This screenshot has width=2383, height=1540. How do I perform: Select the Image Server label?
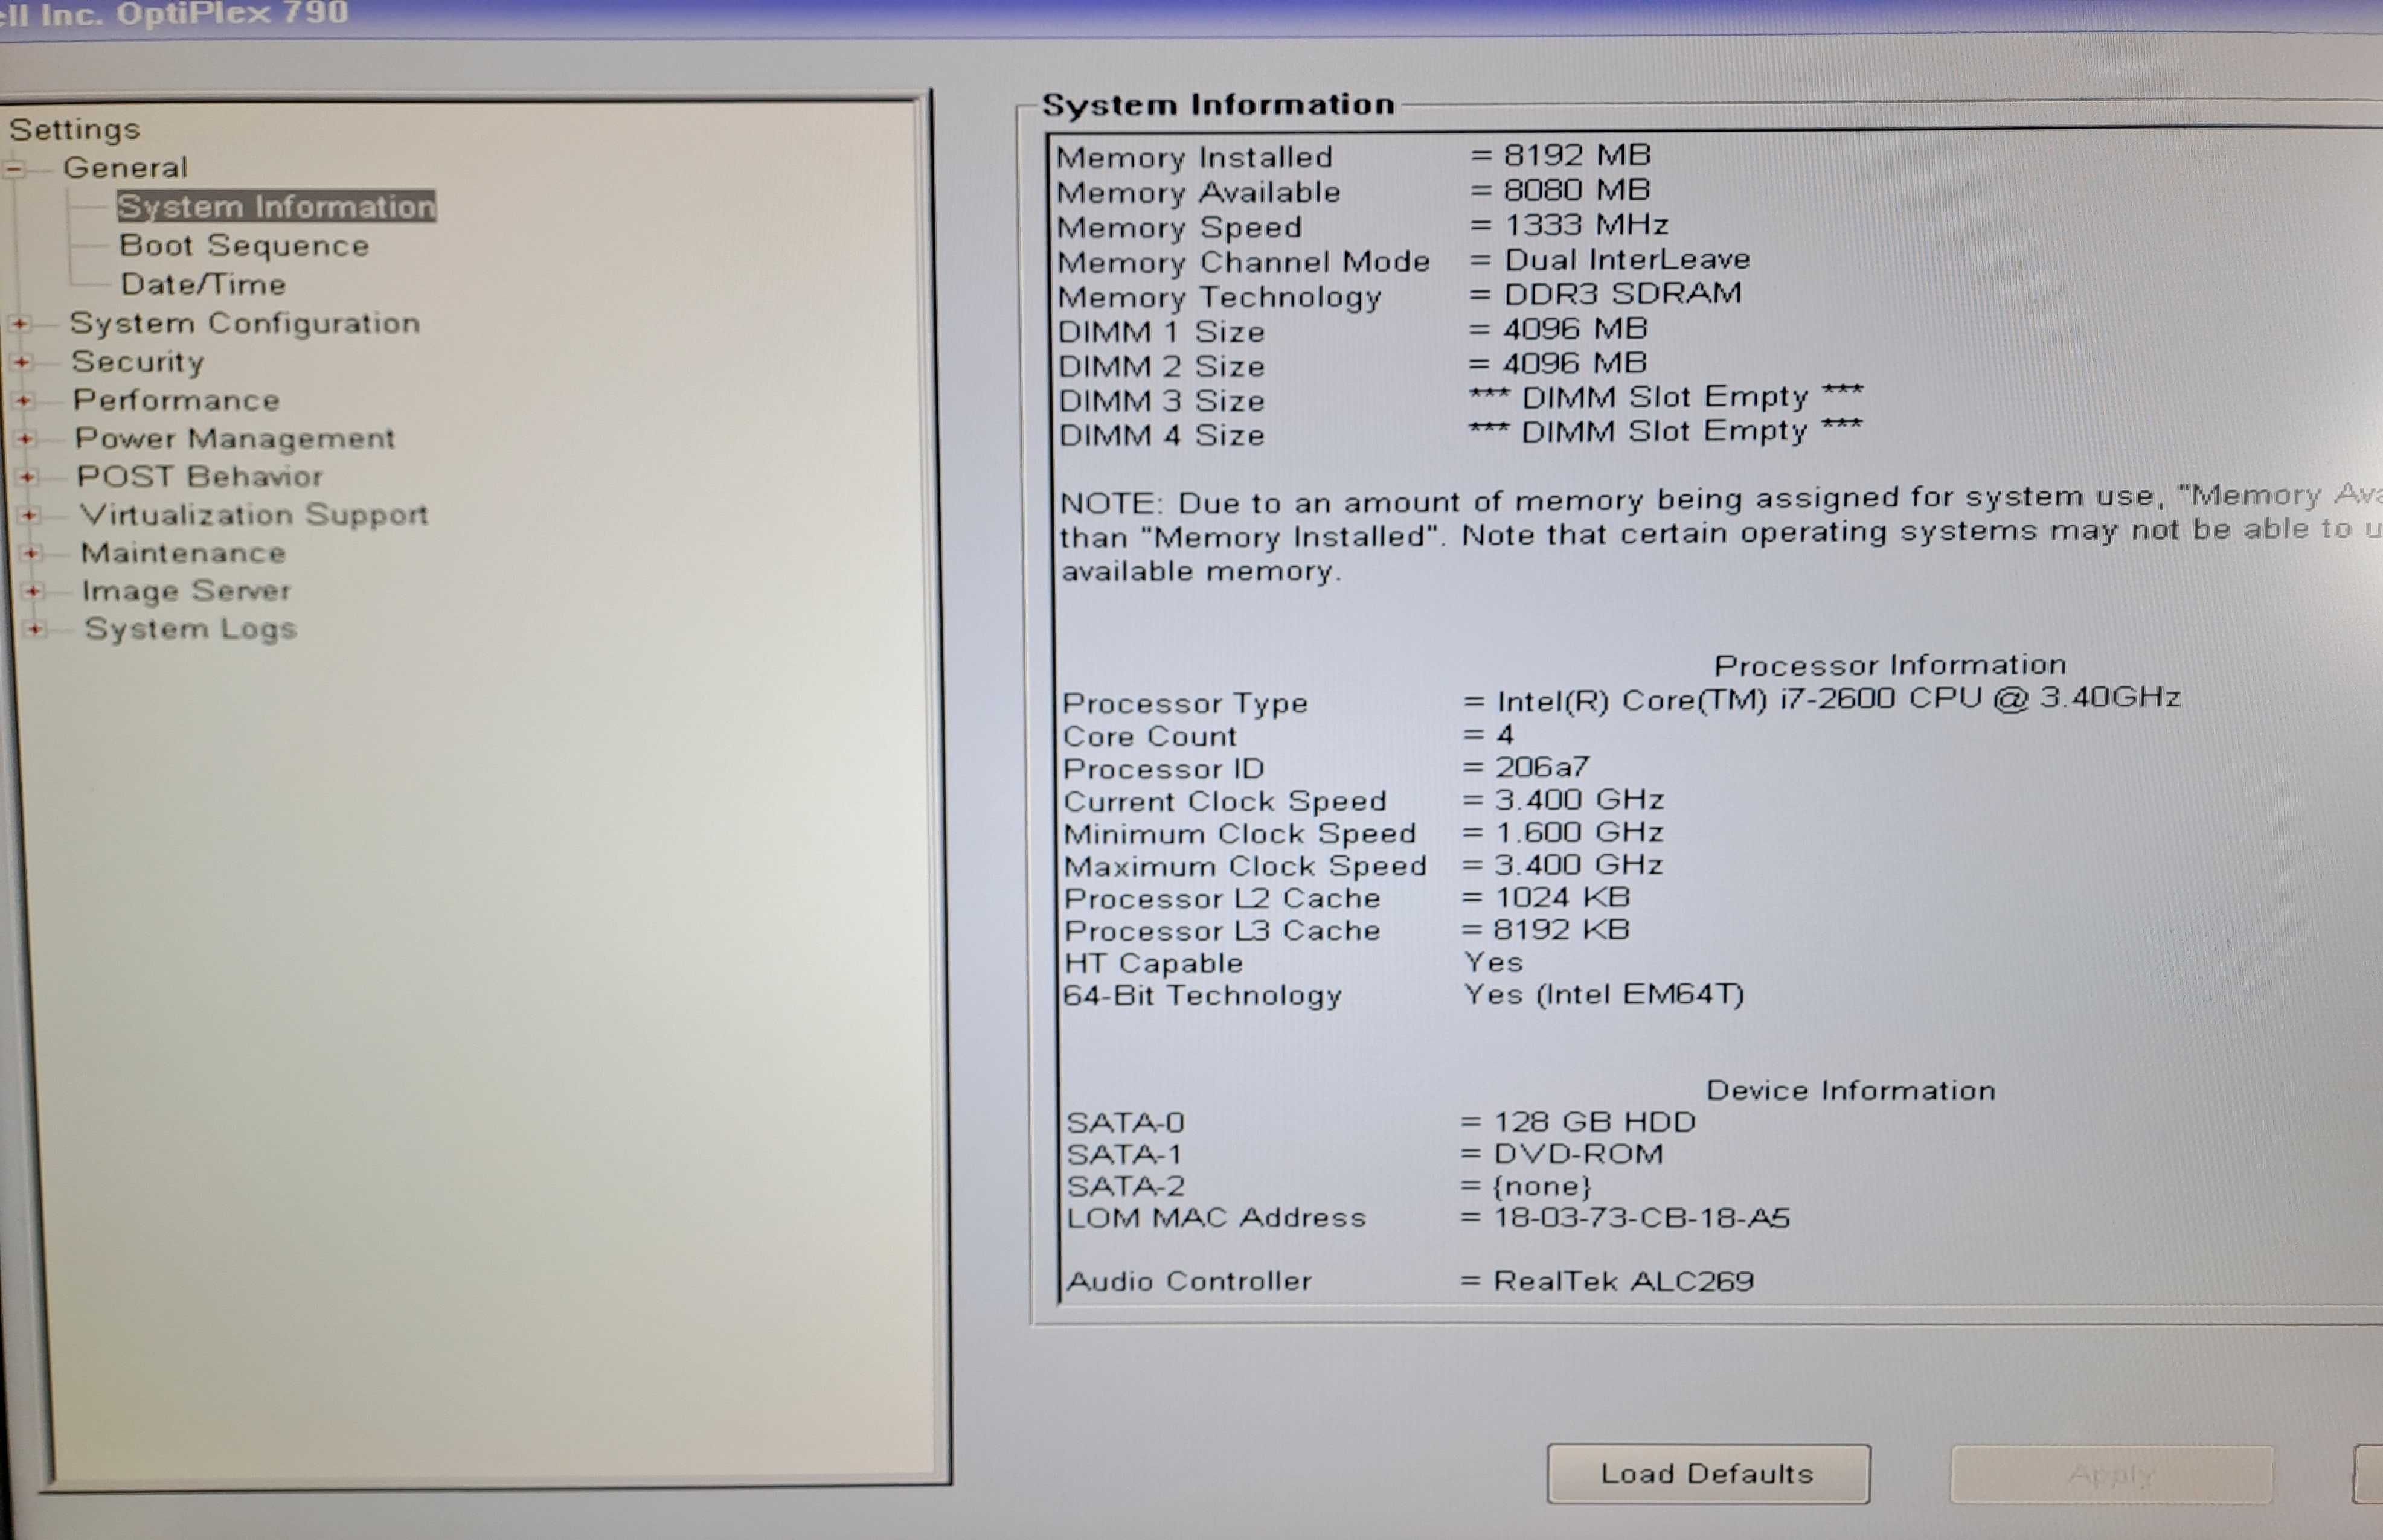coord(187,591)
